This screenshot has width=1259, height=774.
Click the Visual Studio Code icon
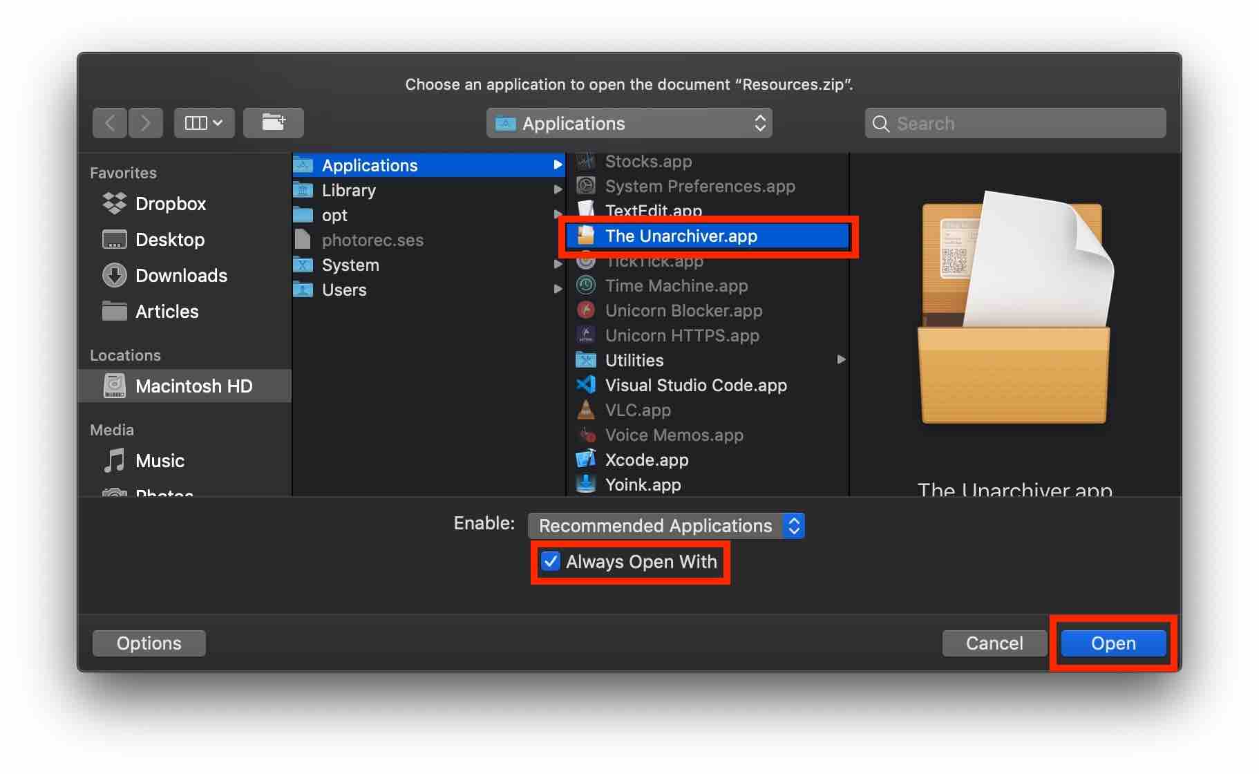click(586, 384)
